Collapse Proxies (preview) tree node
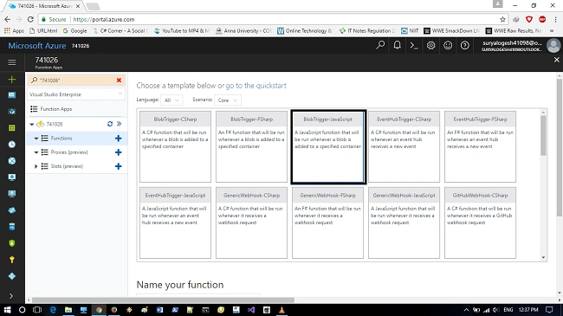 (x=36, y=152)
